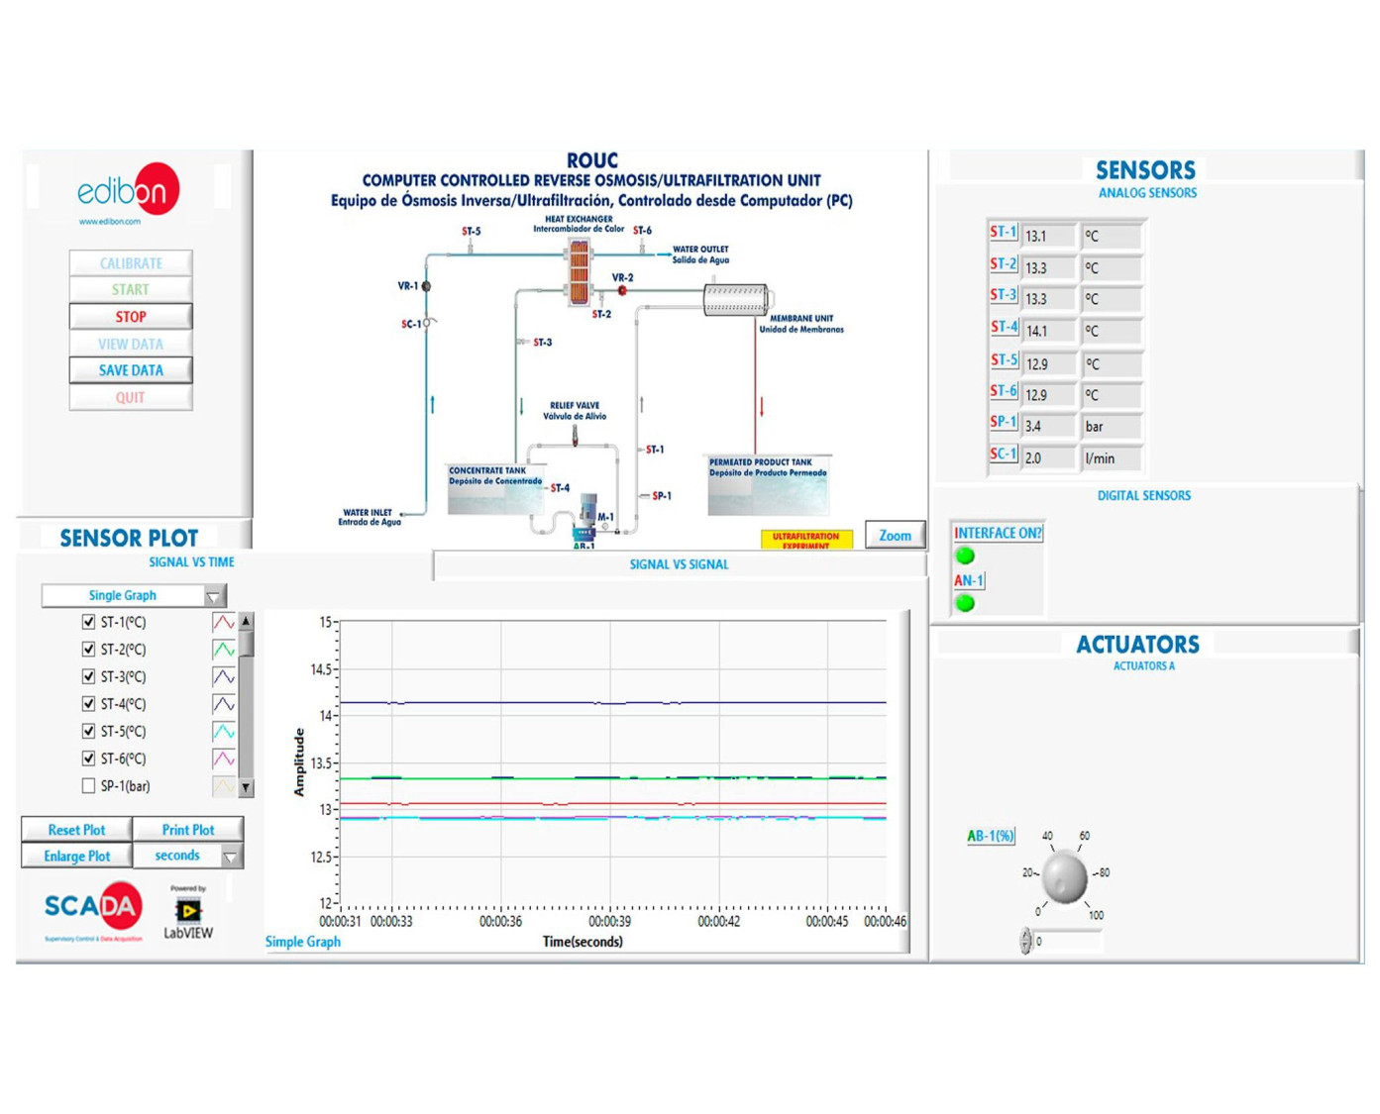Click the AB-1 numeric value input field
The width and height of the screenshot is (1380, 1114).
[x=1066, y=942]
